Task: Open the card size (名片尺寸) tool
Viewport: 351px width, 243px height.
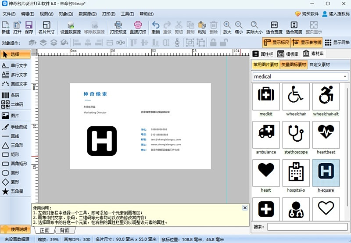Action: [47, 27]
